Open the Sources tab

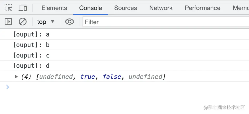[x=126, y=8]
